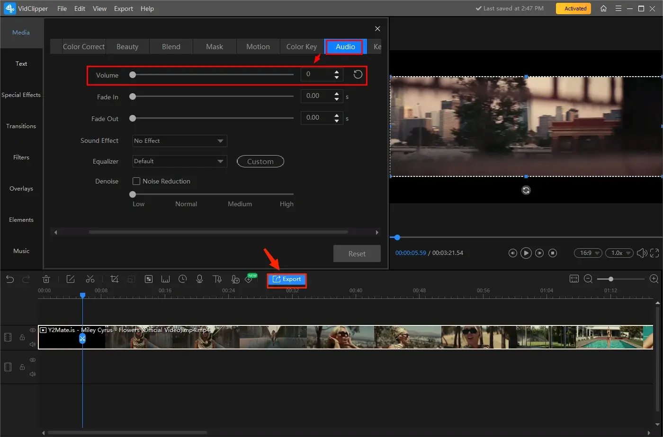Select the split (scissors) tool

pos(90,279)
